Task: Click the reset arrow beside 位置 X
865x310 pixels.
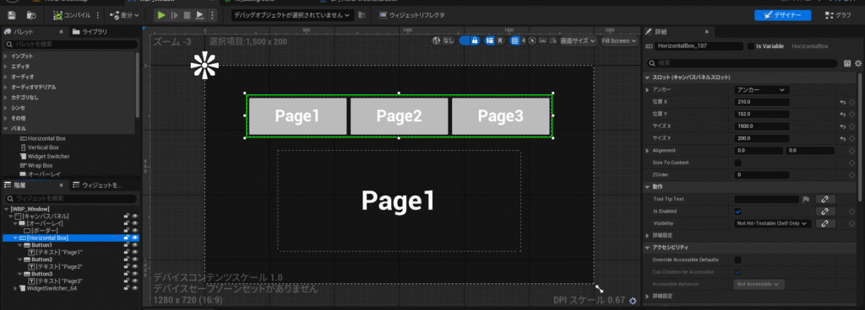Action: 843,102
